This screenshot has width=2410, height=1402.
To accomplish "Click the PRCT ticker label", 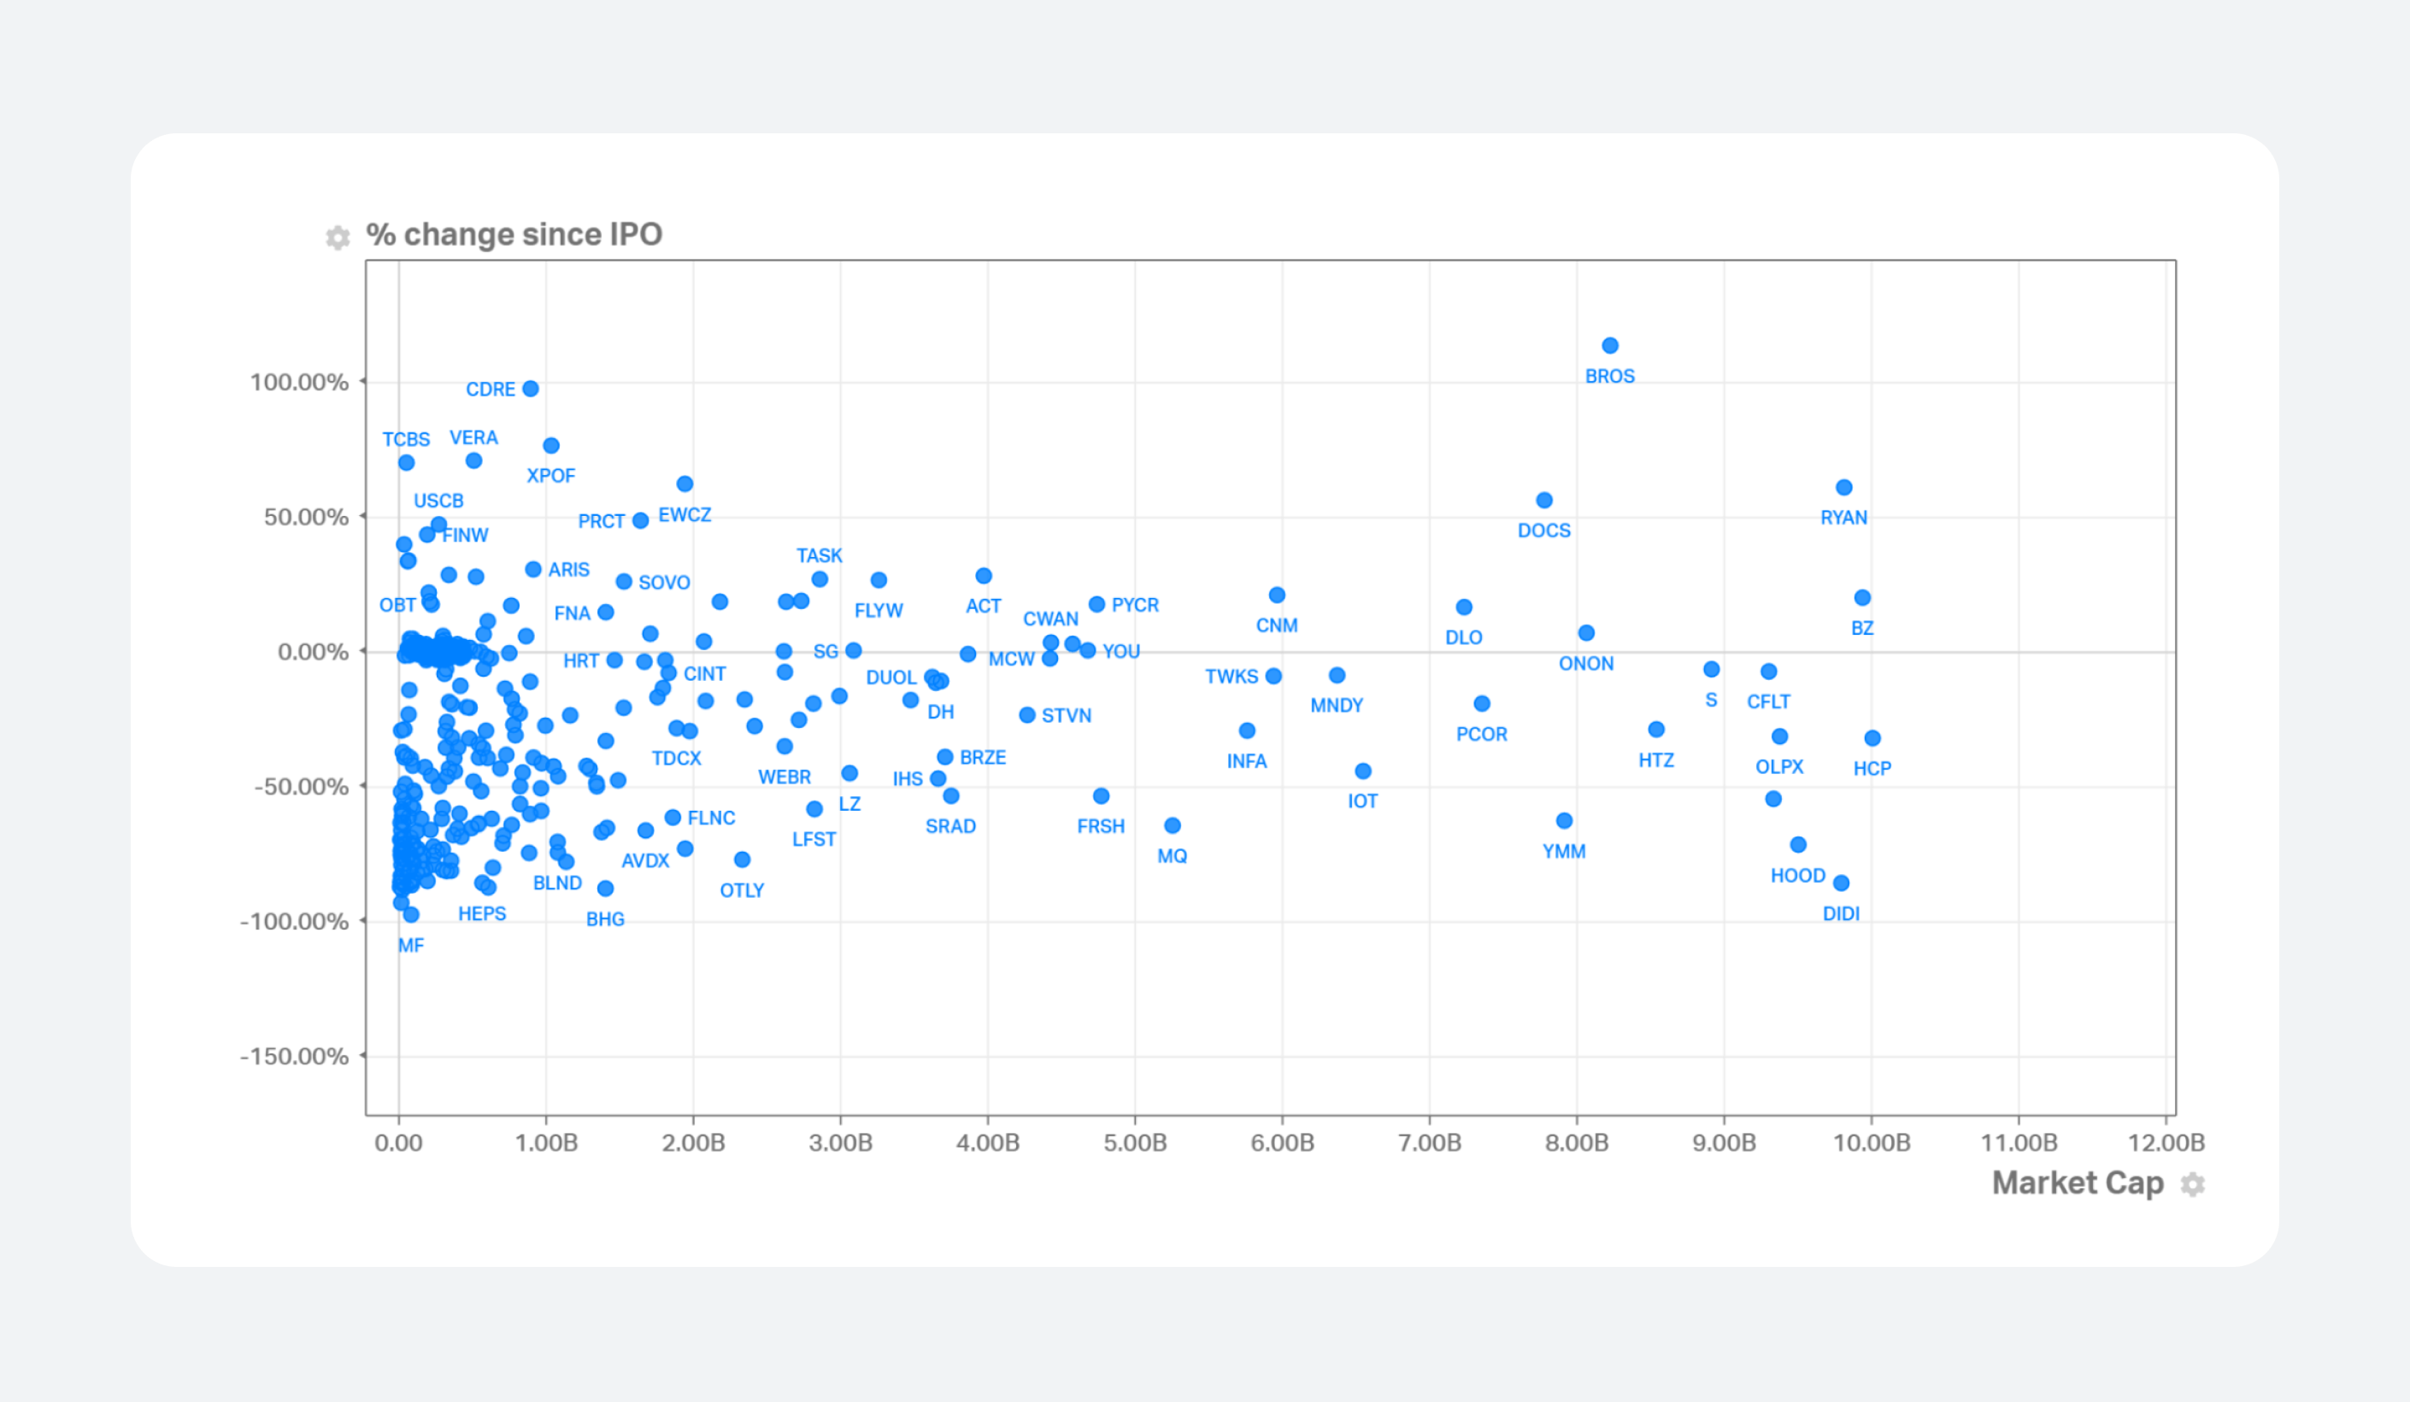I will pyautogui.click(x=601, y=521).
